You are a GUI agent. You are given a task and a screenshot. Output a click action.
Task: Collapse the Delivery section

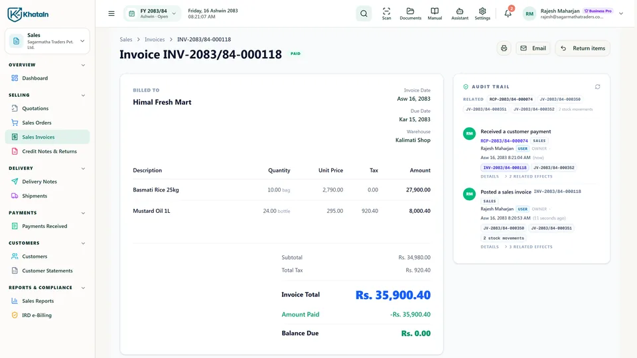[x=83, y=168]
